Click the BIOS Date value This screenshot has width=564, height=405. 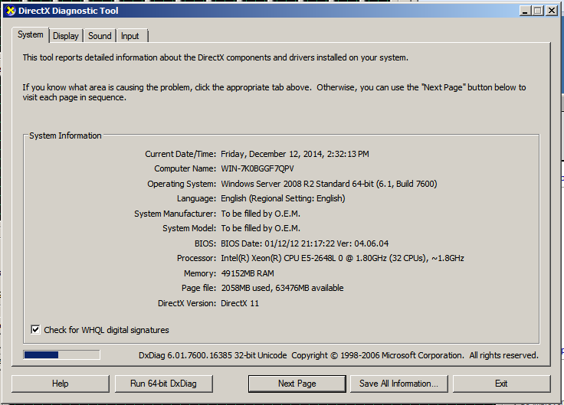coord(305,243)
